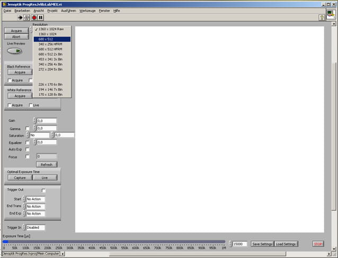Open the Ausführen menu
Screen dimensions: 338x258
[68, 11]
